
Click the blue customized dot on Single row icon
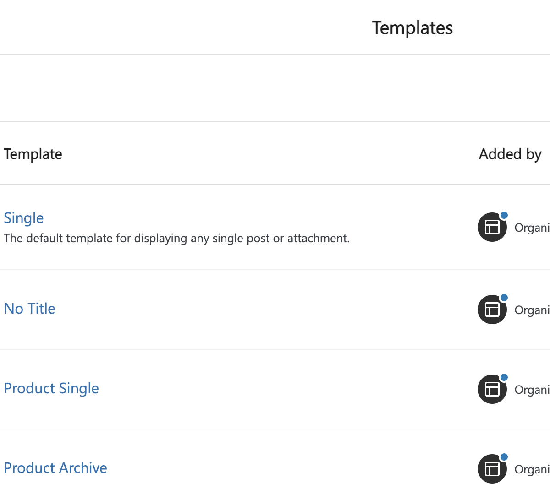coord(504,215)
